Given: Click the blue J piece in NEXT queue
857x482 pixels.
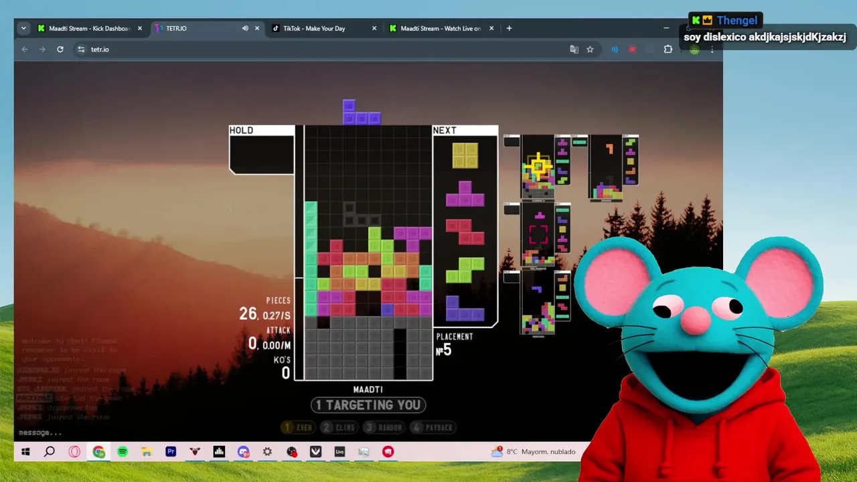Looking at the screenshot, I should pos(465,308).
